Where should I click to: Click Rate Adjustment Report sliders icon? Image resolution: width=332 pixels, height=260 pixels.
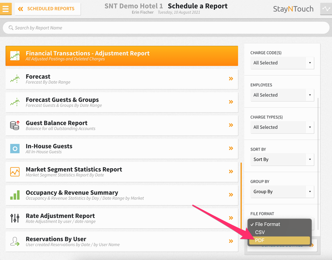(x=15, y=218)
